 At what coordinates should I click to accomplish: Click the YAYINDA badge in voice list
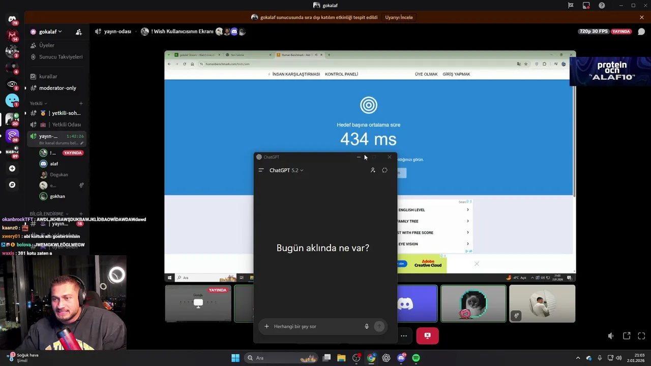click(x=73, y=153)
